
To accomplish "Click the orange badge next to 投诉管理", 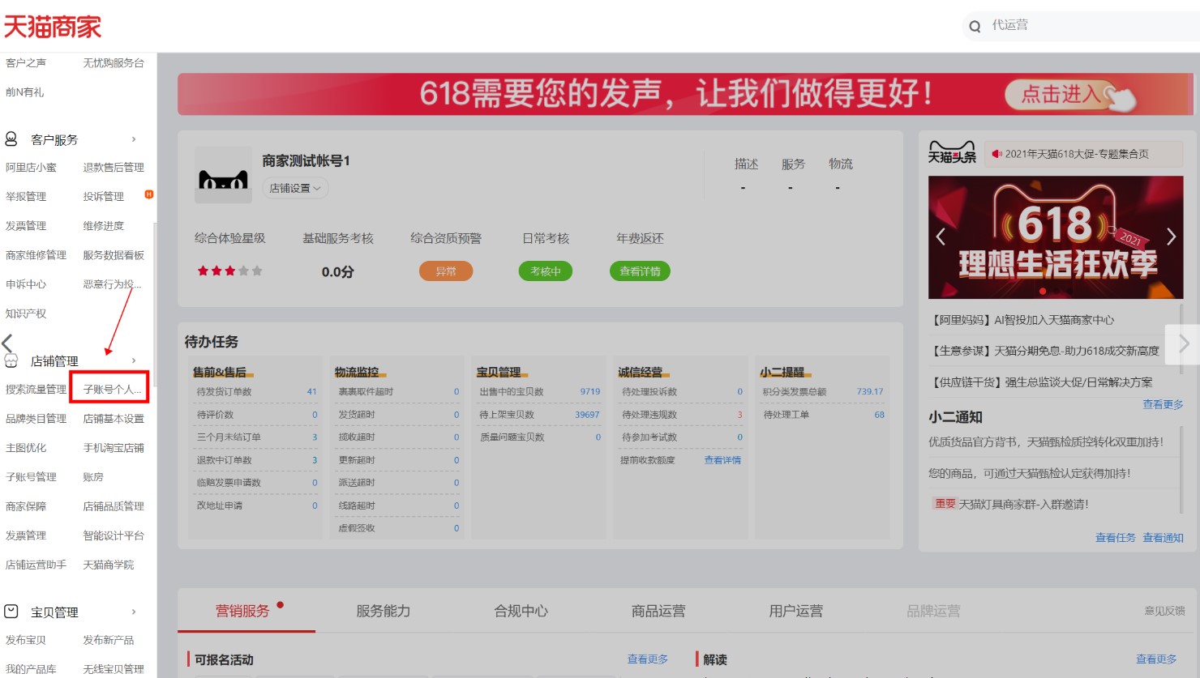I will pos(148,194).
